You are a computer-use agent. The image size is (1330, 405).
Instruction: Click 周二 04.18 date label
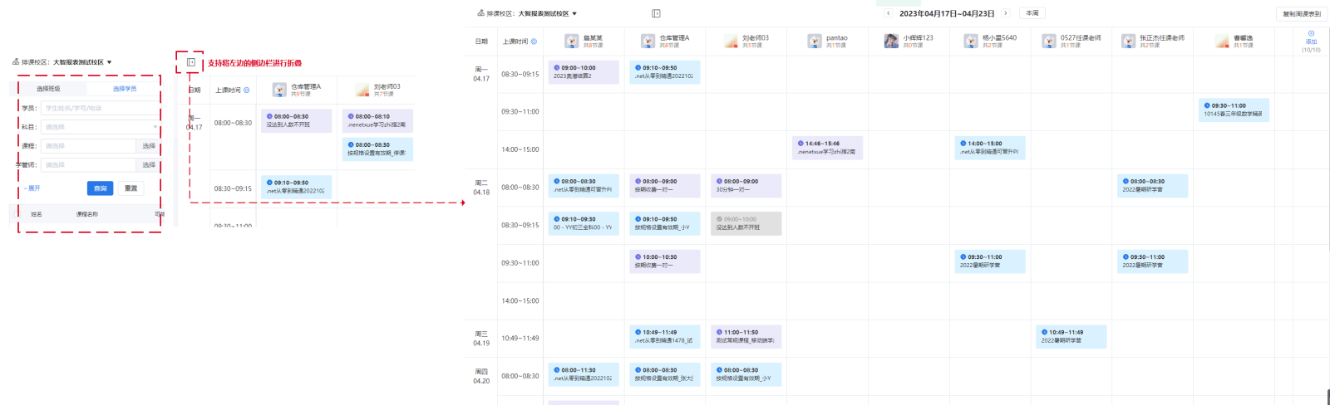pyautogui.click(x=481, y=187)
